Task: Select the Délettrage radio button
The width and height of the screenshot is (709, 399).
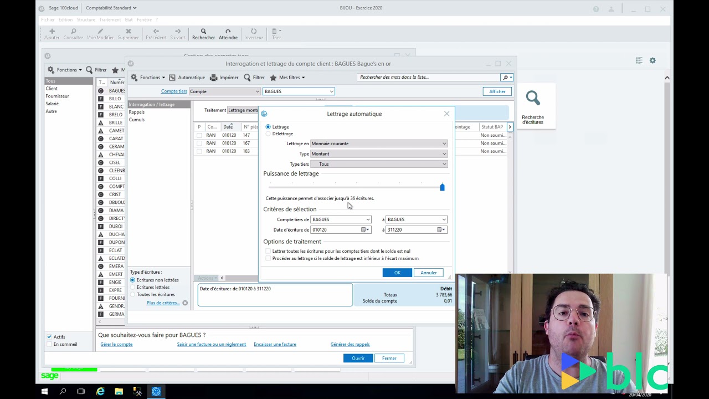Action: [268, 134]
